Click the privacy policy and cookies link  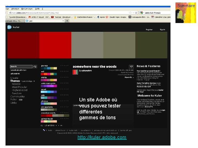tap(105, 130)
